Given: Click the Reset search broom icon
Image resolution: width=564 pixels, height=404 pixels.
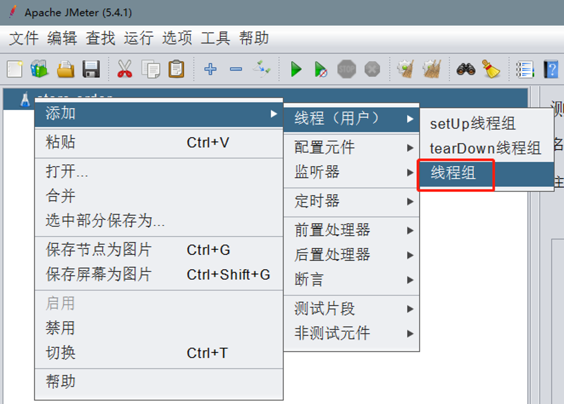Looking at the screenshot, I should point(491,69).
